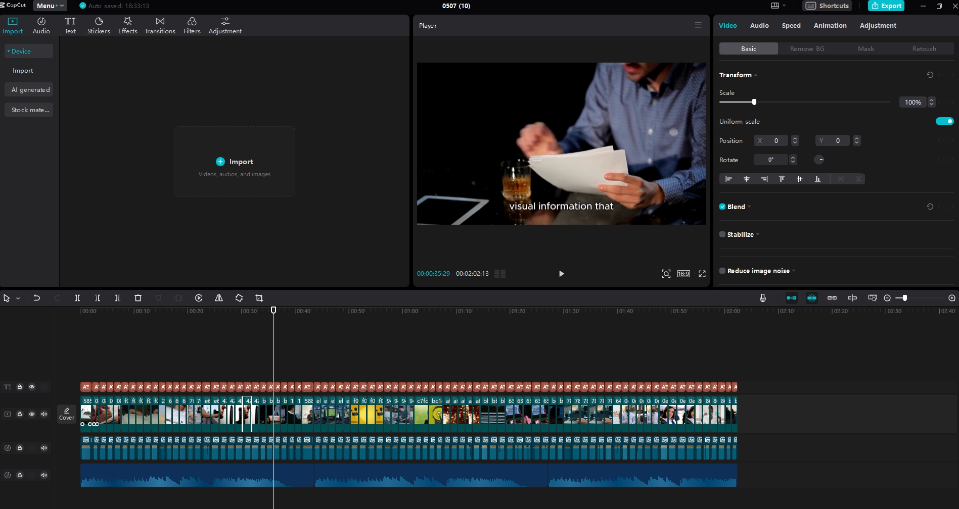
Task: Select the Effects panel
Action: coord(127,25)
